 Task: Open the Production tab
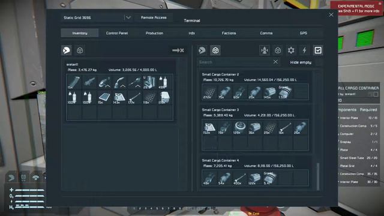click(154, 33)
